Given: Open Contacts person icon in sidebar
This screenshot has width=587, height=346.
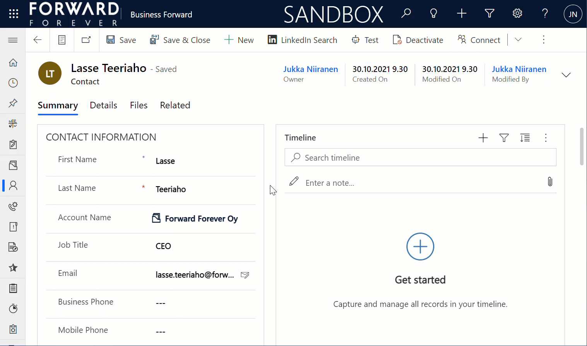Looking at the screenshot, I should [13, 185].
